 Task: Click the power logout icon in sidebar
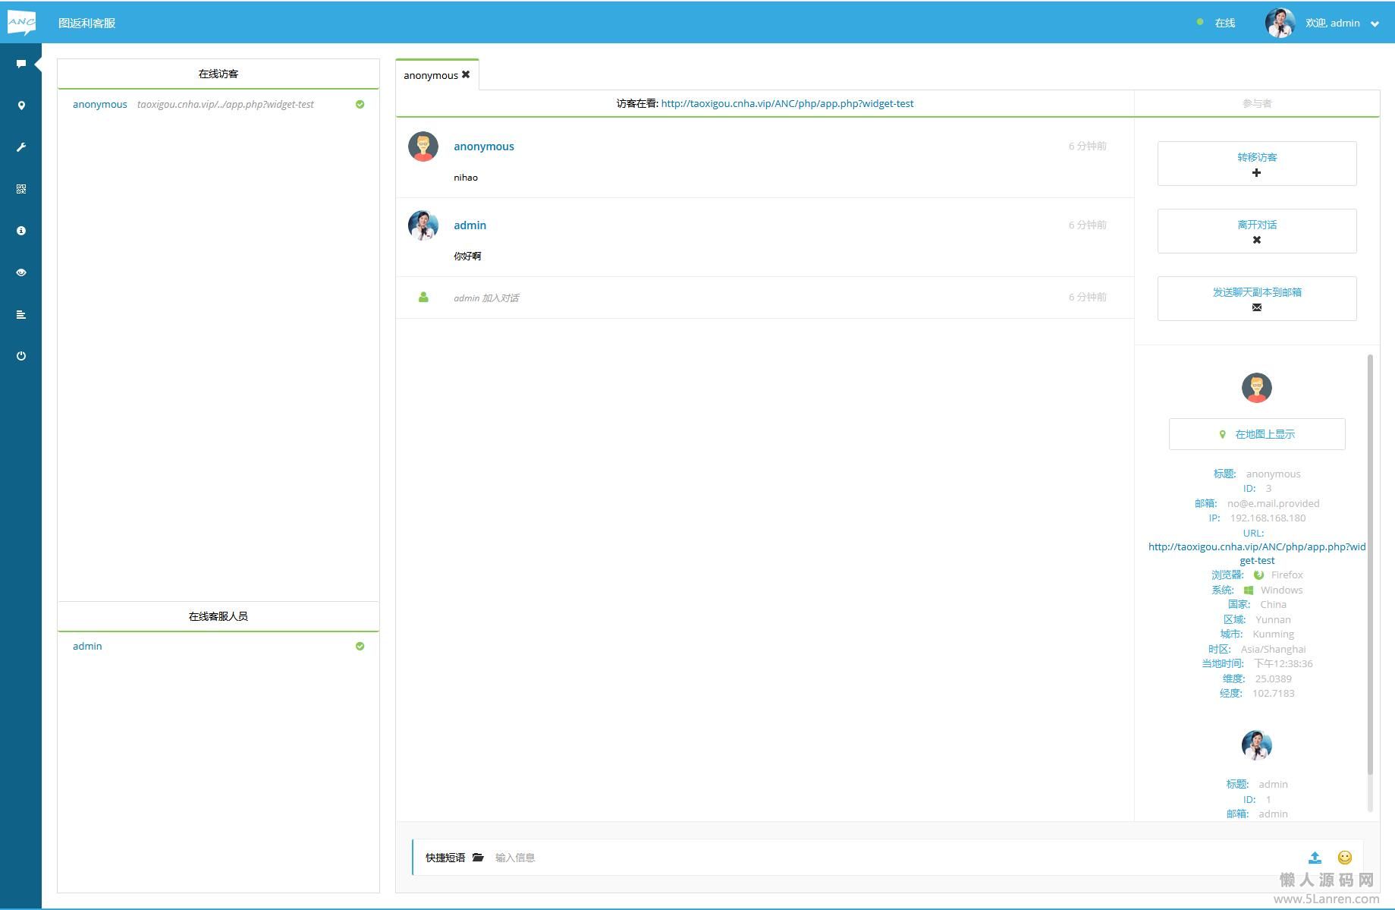[x=21, y=356]
